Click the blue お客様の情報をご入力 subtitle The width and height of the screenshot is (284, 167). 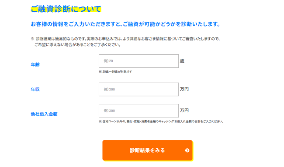click(x=125, y=24)
